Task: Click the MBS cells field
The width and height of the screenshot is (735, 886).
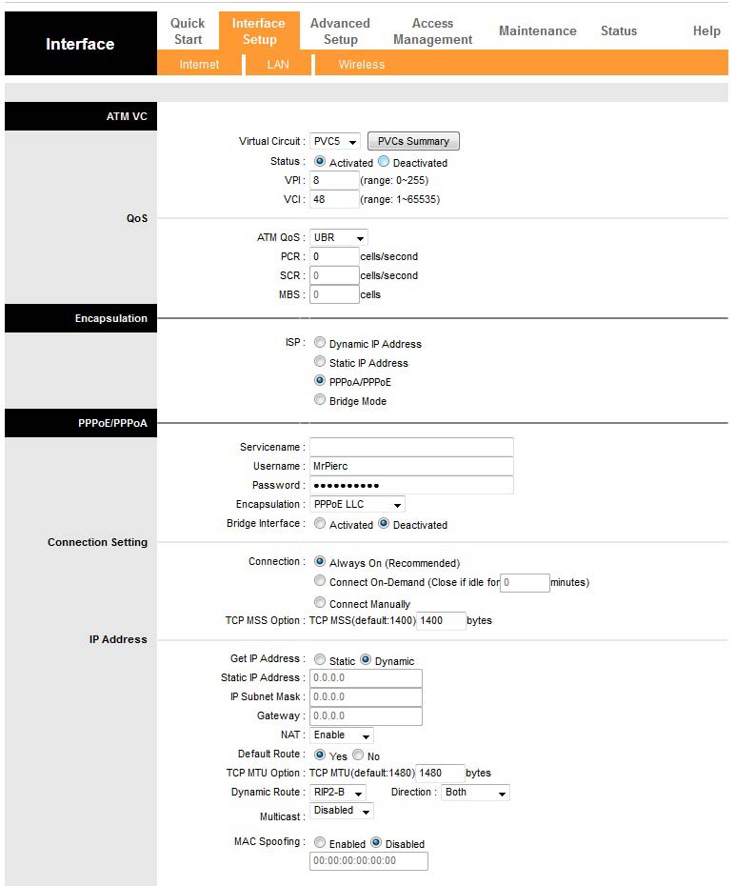Action: (334, 295)
